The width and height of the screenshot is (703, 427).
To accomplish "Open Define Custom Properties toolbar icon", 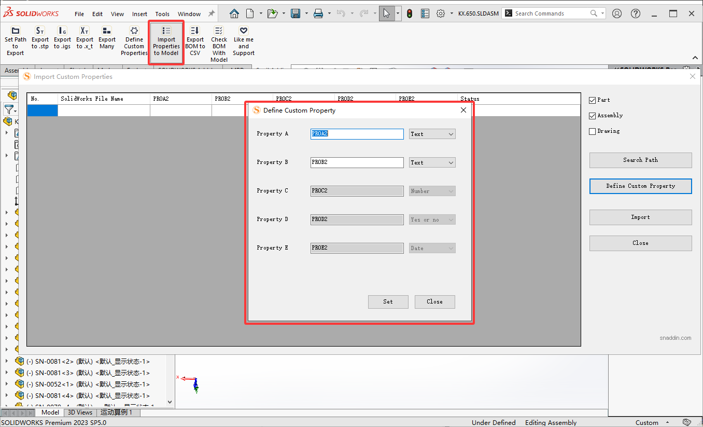I will coord(134,41).
